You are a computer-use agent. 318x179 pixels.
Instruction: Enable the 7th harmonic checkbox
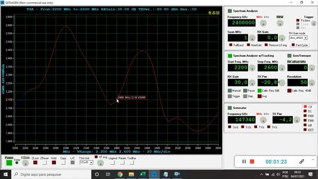click(x=256, y=127)
